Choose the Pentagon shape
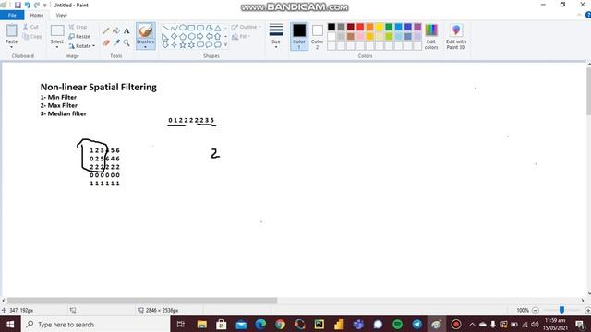This screenshot has width=591, height=332. coord(183,37)
